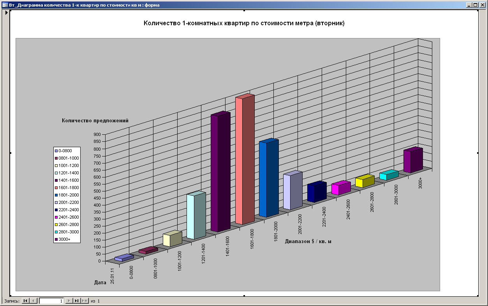This screenshot has width=488, height=306.
Task: Select the chart title text
Action: pos(244,23)
